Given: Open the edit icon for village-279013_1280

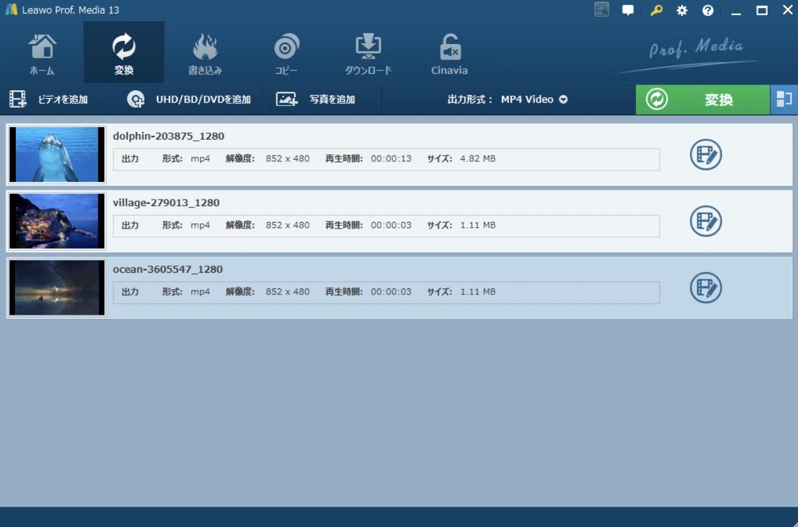Looking at the screenshot, I should pos(706,221).
